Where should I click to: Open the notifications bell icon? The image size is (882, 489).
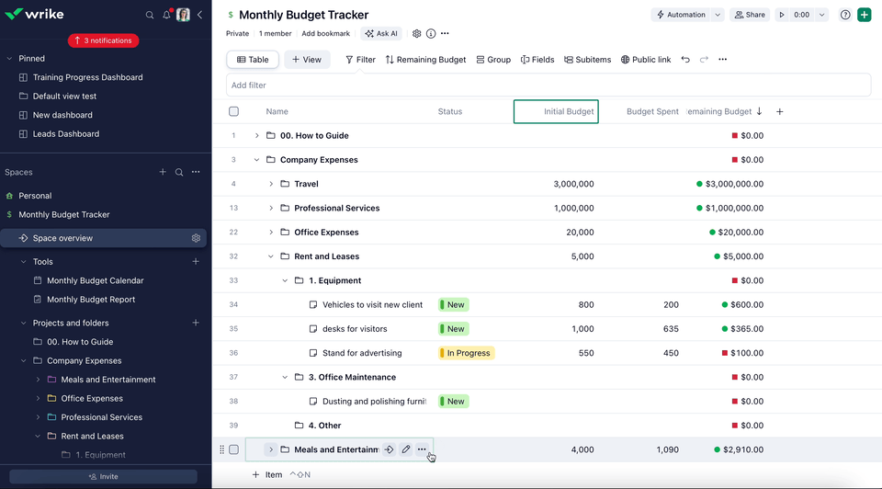pyautogui.click(x=166, y=15)
